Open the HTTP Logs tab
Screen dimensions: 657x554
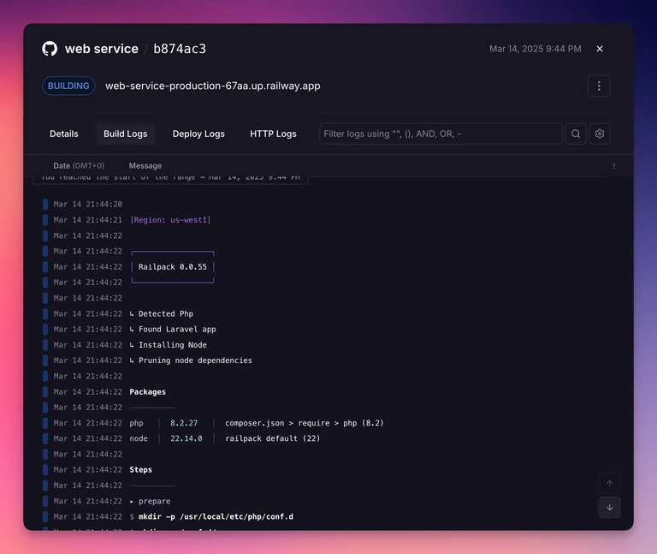273,134
